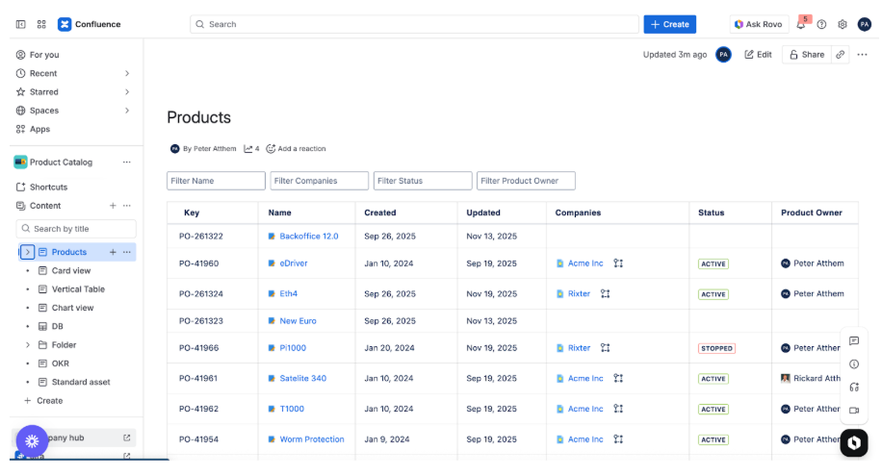This screenshot has width=882, height=476.
Task: Click the plus icon next to Content
Action: (113, 206)
